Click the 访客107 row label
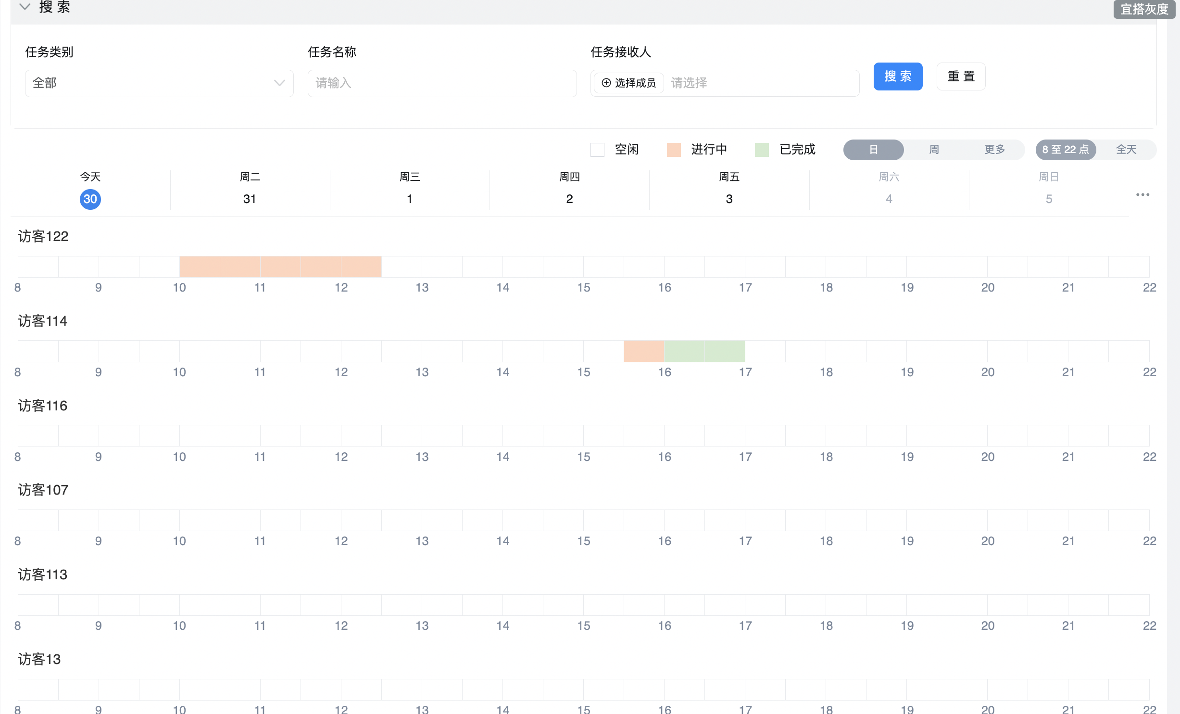 pyautogui.click(x=43, y=490)
